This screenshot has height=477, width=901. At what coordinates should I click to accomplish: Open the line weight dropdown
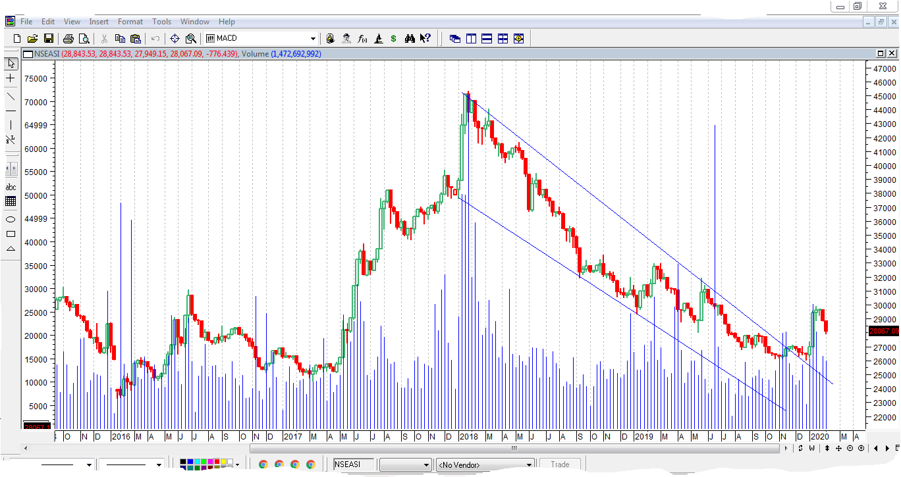(159, 465)
